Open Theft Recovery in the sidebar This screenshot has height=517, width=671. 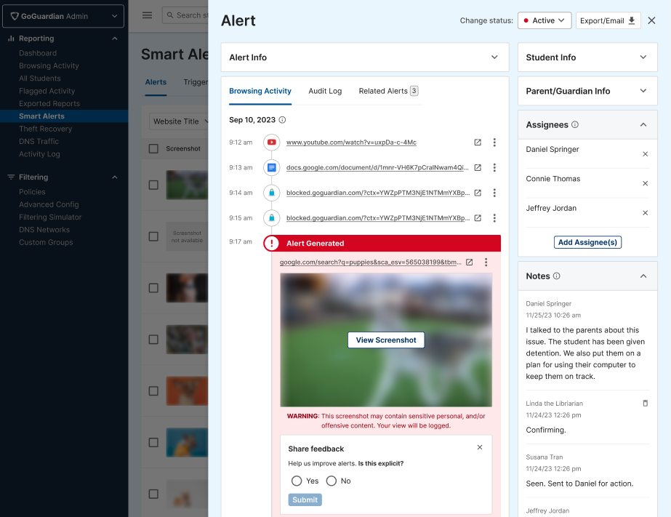coord(45,129)
